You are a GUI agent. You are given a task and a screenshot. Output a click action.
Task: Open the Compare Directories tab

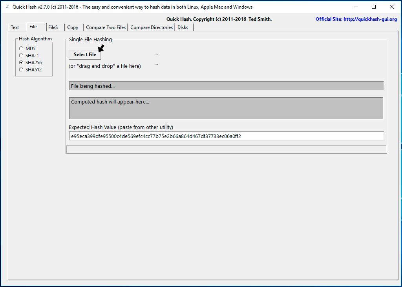pyautogui.click(x=152, y=27)
